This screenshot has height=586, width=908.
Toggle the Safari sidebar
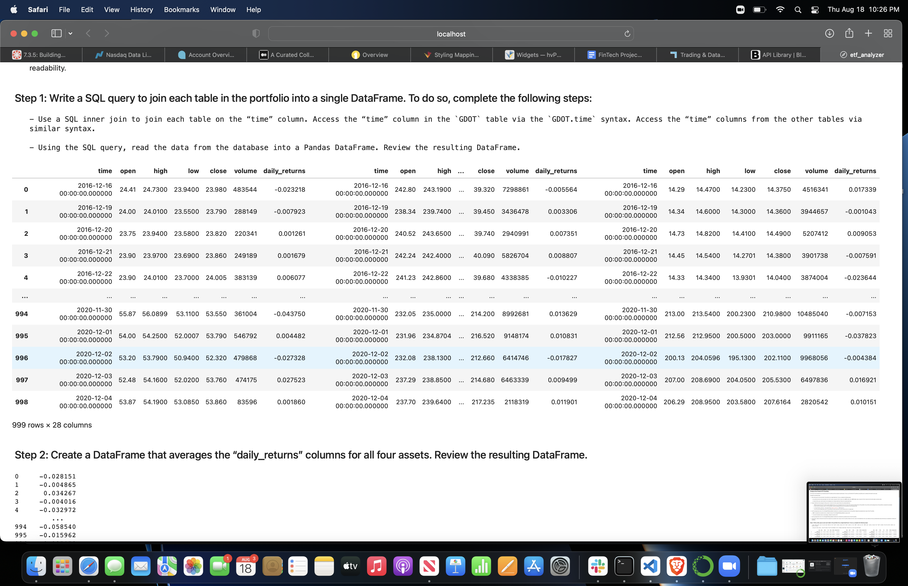(x=56, y=34)
